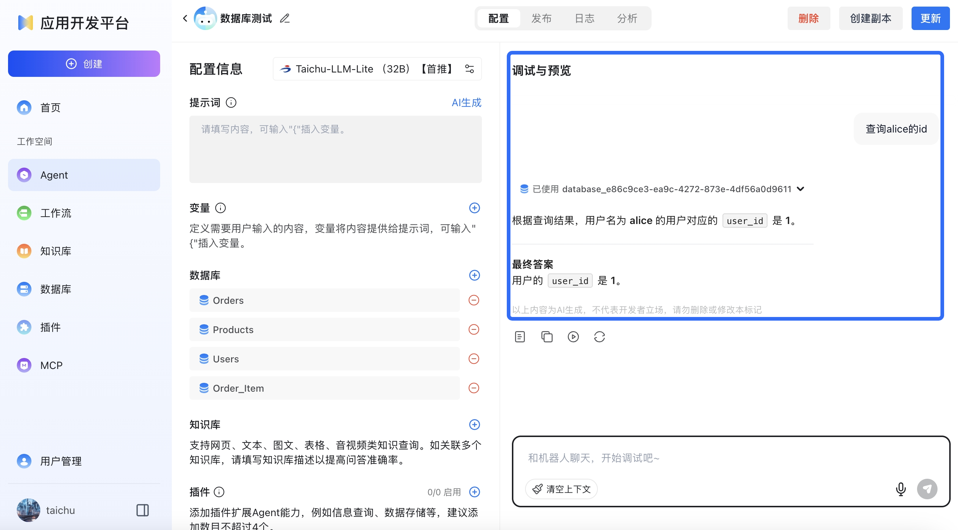Remove the Orders database with the minus icon
The width and height of the screenshot is (958, 530).
click(x=474, y=300)
